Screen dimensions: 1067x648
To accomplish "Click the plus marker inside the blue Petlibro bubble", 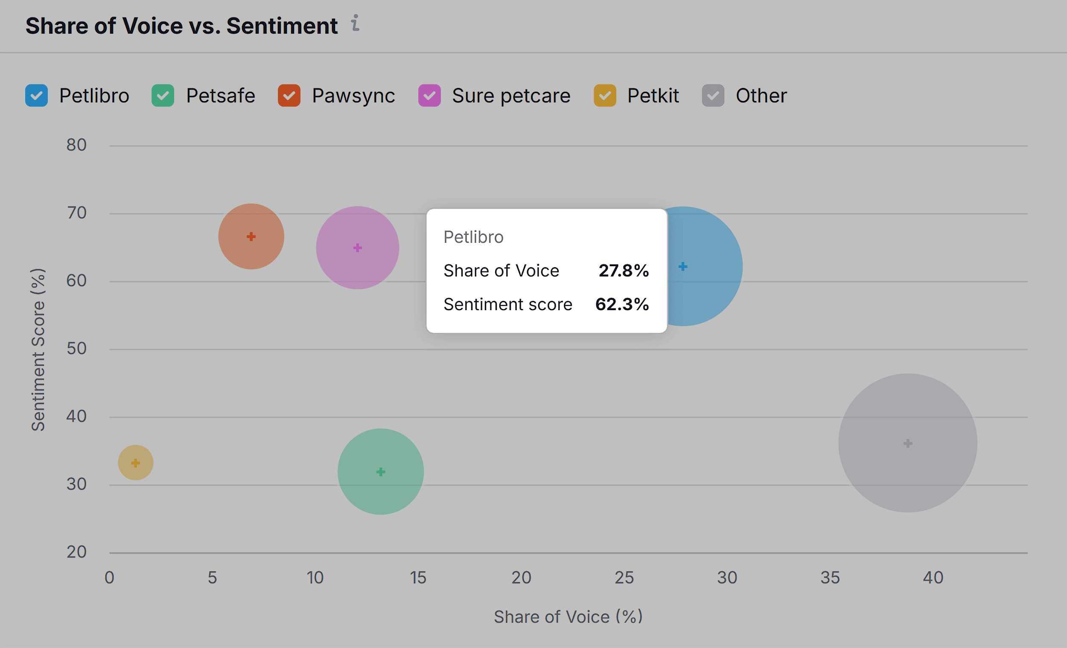I will 683,266.
